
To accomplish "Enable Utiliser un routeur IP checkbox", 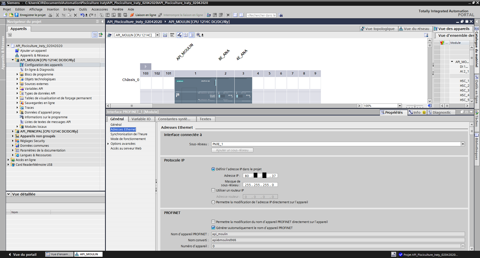I will coord(213,190).
